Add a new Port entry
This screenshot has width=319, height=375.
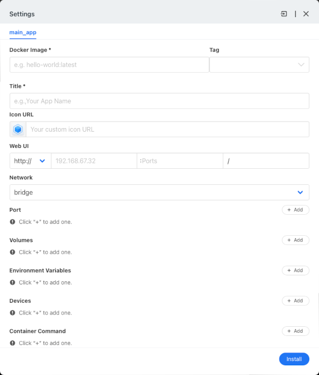click(295, 210)
